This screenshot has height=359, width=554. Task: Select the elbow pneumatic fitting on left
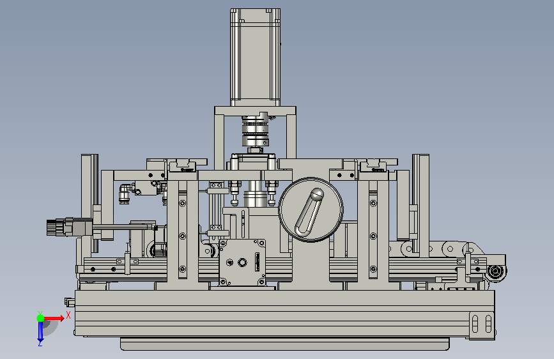click(x=125, y=194)
